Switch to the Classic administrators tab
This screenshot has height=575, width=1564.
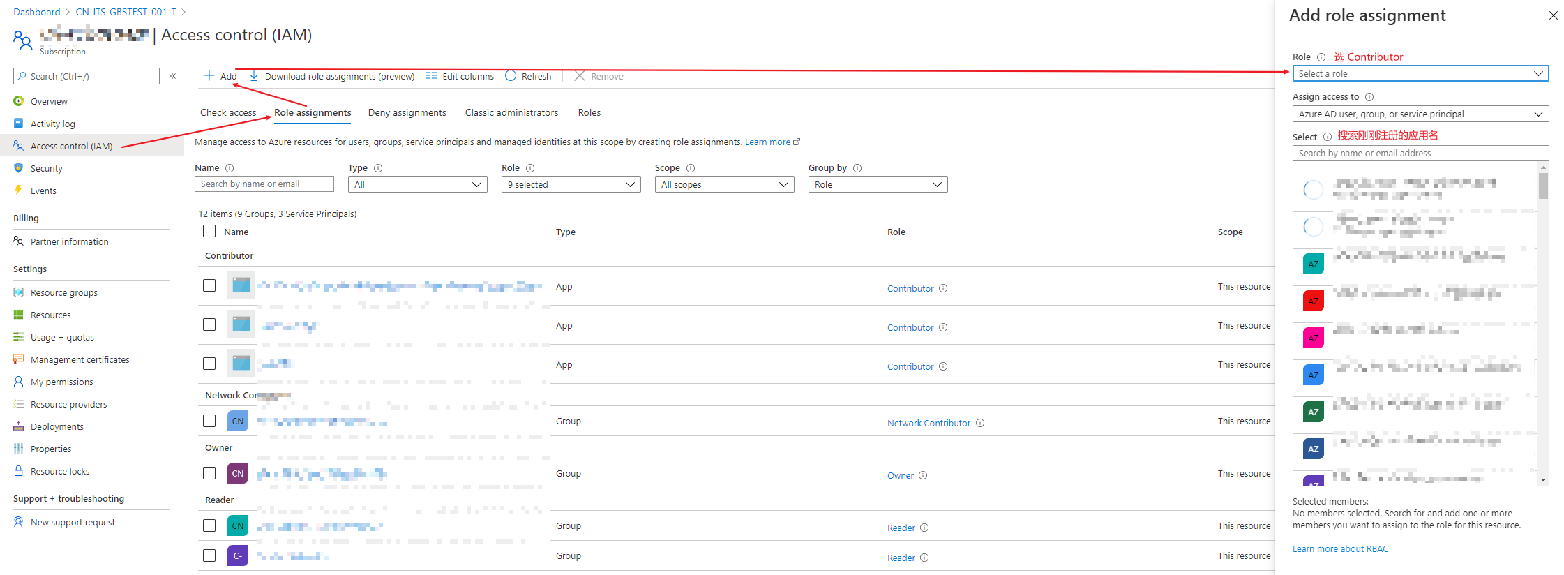pyautogui.click(x=511, y=112)
